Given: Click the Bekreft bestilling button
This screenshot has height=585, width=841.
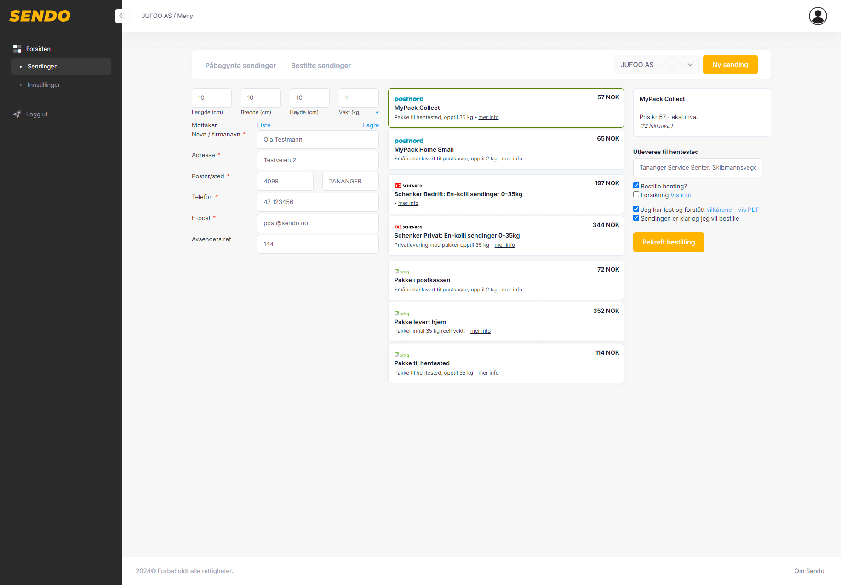Looking at the screenshot, I should pos(669,242).
